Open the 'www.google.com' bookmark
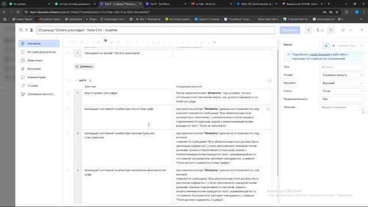 coord(323,19)
